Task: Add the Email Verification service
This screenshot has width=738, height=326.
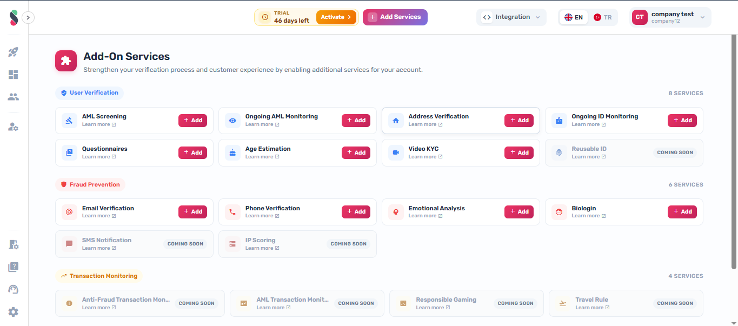Action: click(193, 212)
